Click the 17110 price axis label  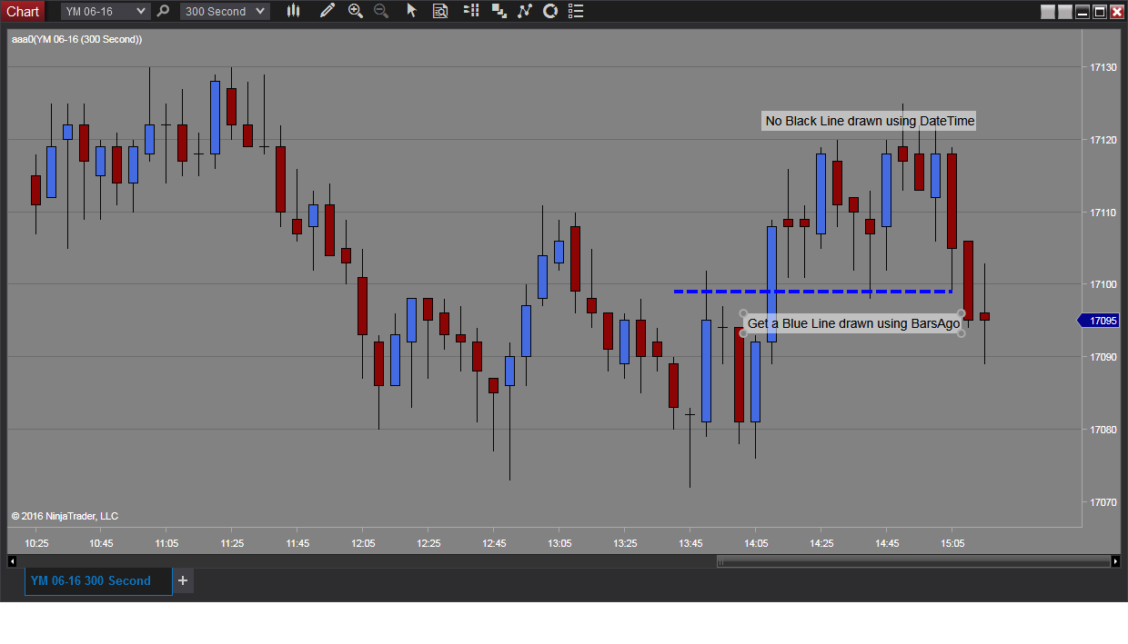coord(1103,213)
